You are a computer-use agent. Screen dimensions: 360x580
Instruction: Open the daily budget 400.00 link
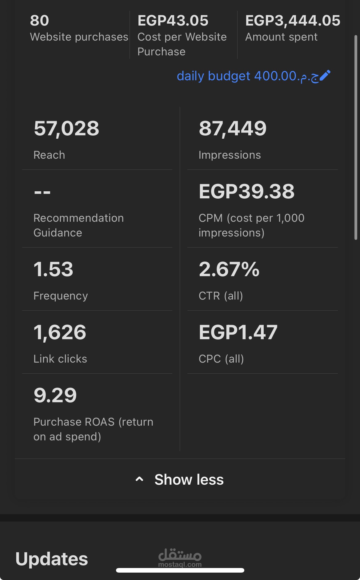(x=248, y=76)
